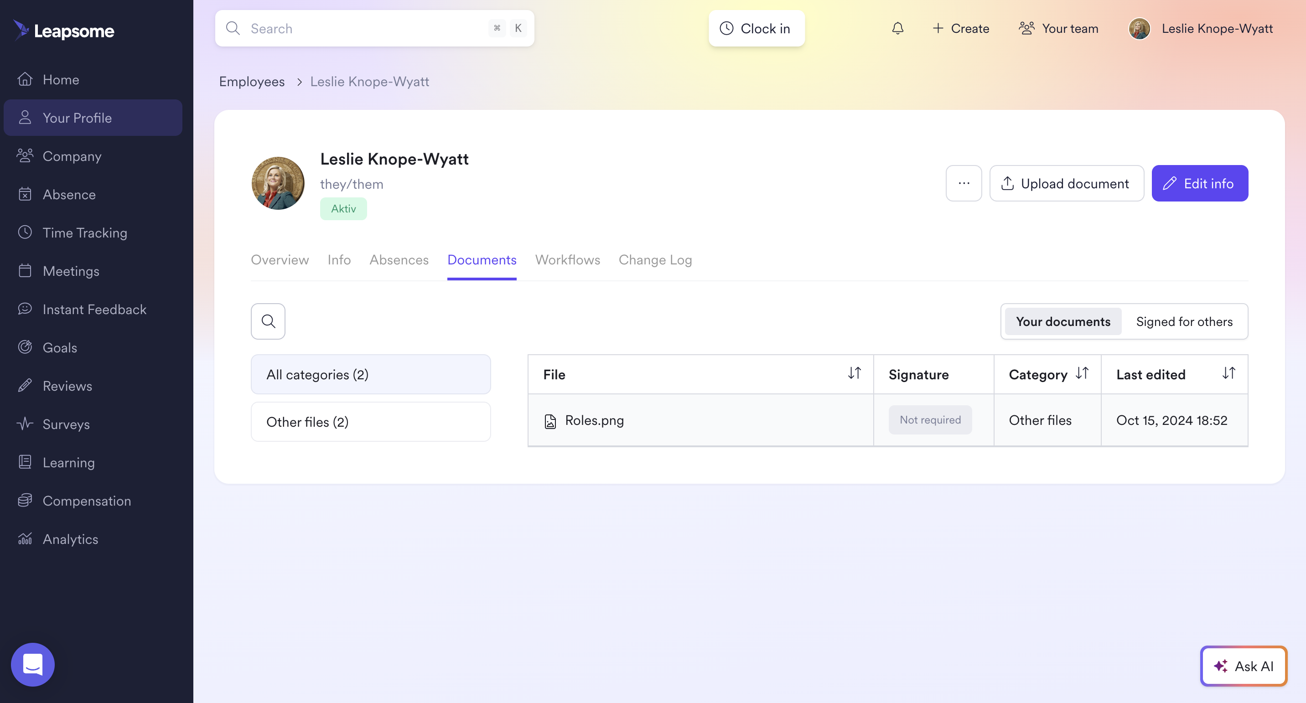Open Goals from the sidebar
The height and width of the screenshot is (703, 1306).
coord(60,348)
